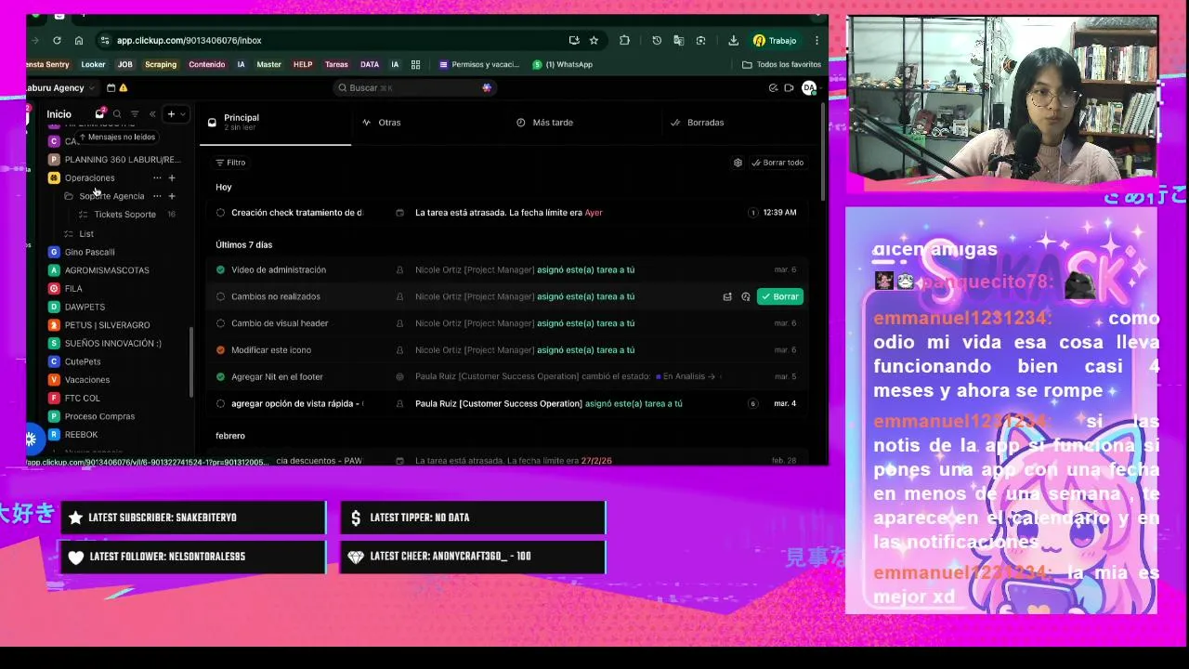Open ellipsis menu for Soporte Agencia
This screenshot has width=1189, height=669.
[157, 196]
